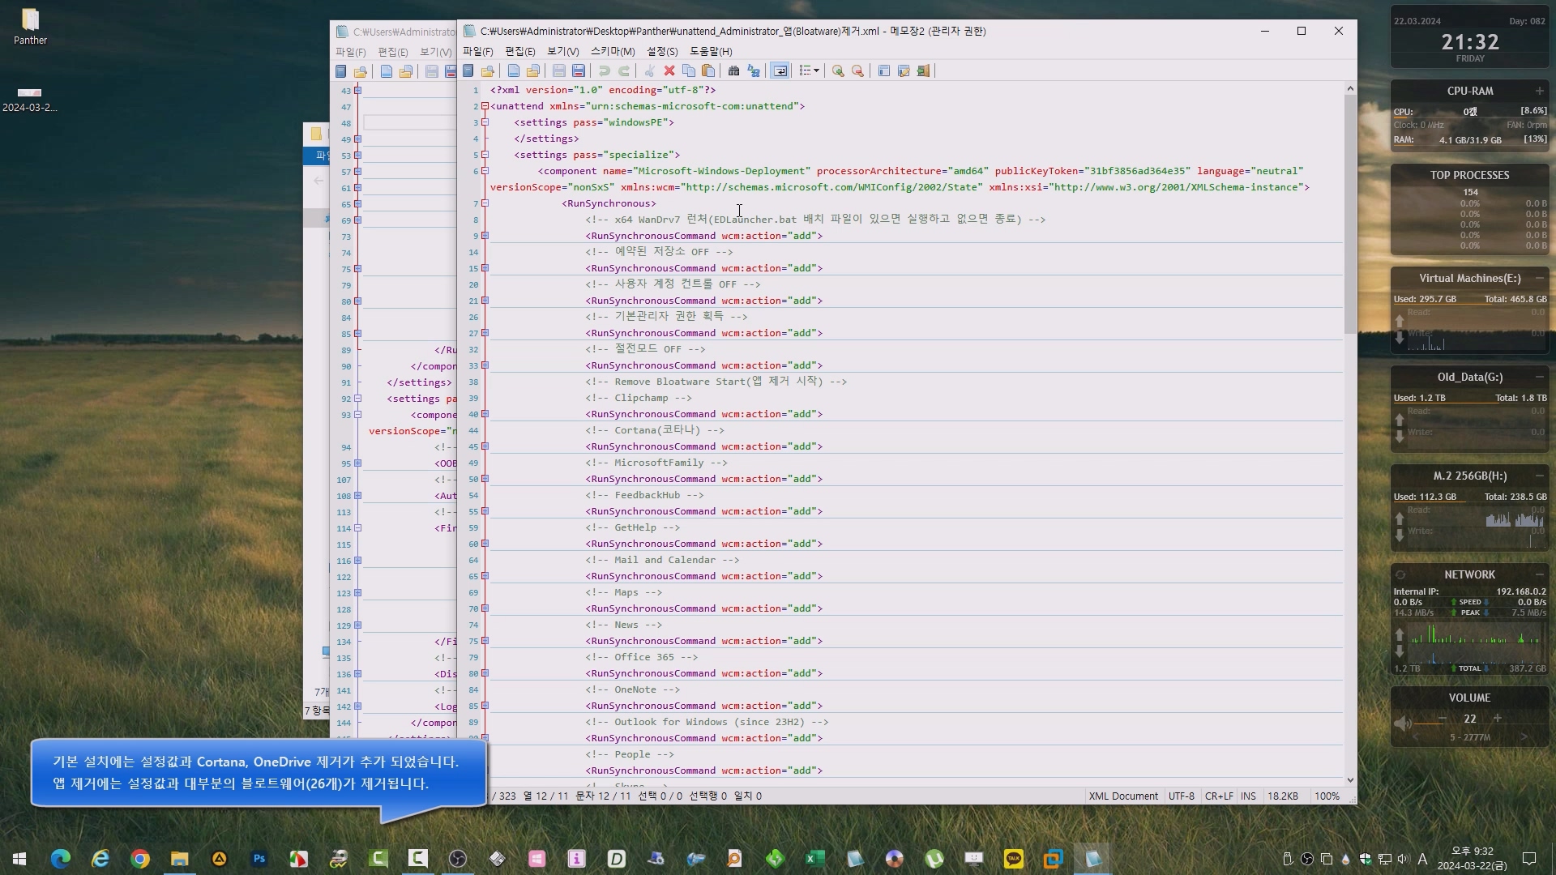Click the Paste clipboard toolbar icon
The width and height of the screenshot is (1556, 875).
point(708,71)
